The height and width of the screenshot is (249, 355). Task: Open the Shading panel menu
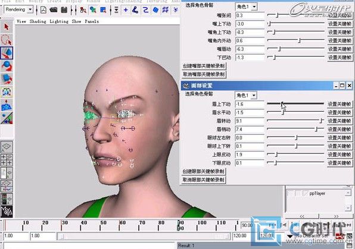[x=38, y=21]
